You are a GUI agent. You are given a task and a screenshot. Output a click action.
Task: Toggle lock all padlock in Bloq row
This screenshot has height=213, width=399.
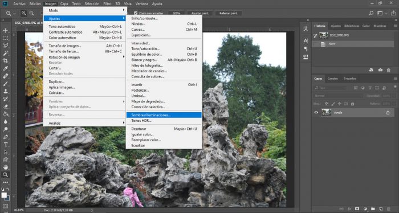click(x=352, y=104)
